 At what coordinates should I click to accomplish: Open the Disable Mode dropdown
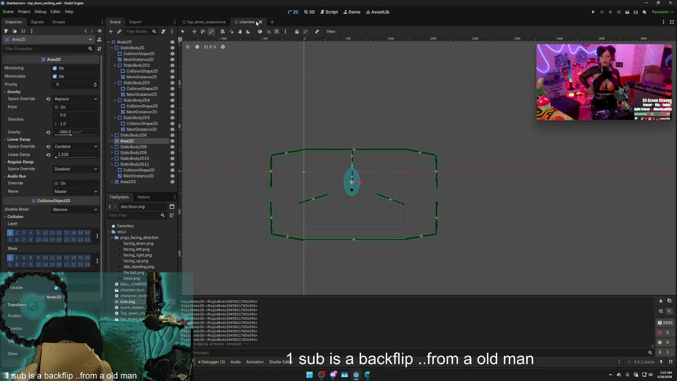(x=76, y=210)
